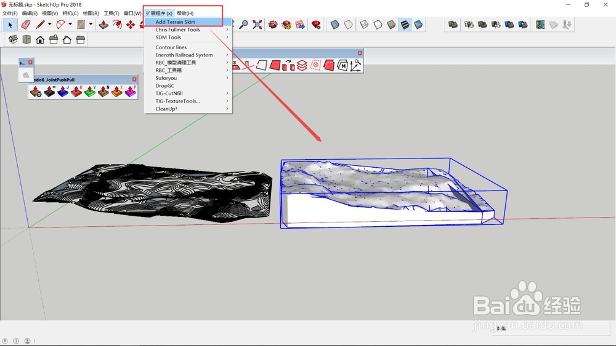Click the Add Location map icon

540,25
